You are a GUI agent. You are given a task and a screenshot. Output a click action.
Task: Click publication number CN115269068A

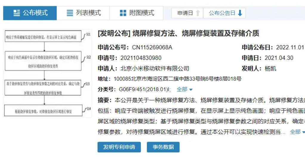coord(152,47)
